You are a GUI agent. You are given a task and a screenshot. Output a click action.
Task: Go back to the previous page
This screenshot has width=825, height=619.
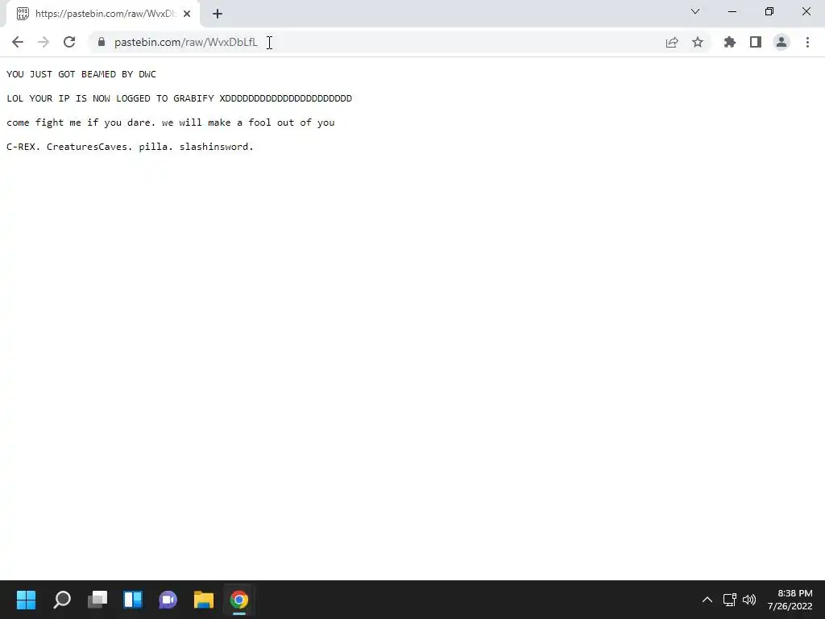(18, 42)
